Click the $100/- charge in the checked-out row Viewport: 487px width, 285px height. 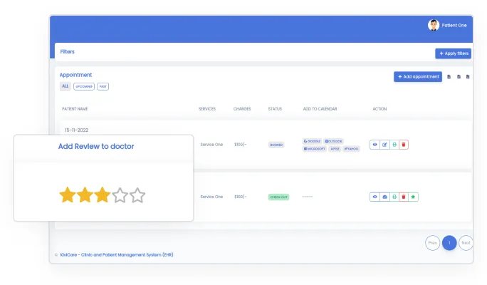[x=241, y=197]
